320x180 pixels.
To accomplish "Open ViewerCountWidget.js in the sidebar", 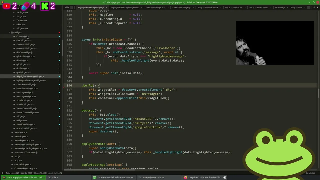I will (26, 108).
